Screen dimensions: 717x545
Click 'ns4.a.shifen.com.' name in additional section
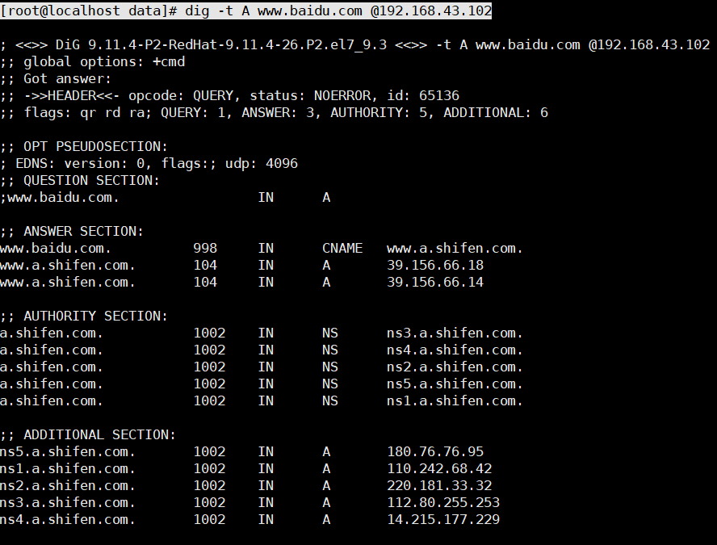coord(68,519)
